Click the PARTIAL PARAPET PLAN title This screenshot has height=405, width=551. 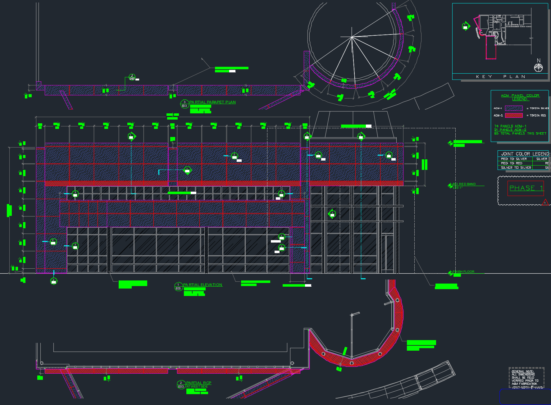pos(212,102)
